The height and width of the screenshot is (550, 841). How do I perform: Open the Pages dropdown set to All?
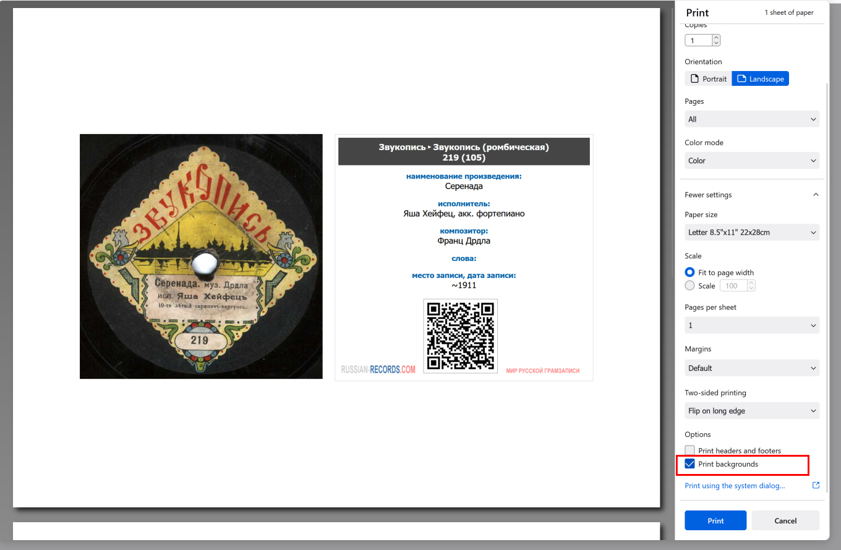pos(752,119)
